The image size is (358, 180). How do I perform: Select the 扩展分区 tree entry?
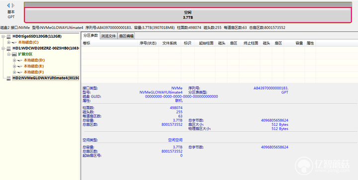tap(25, 54)
